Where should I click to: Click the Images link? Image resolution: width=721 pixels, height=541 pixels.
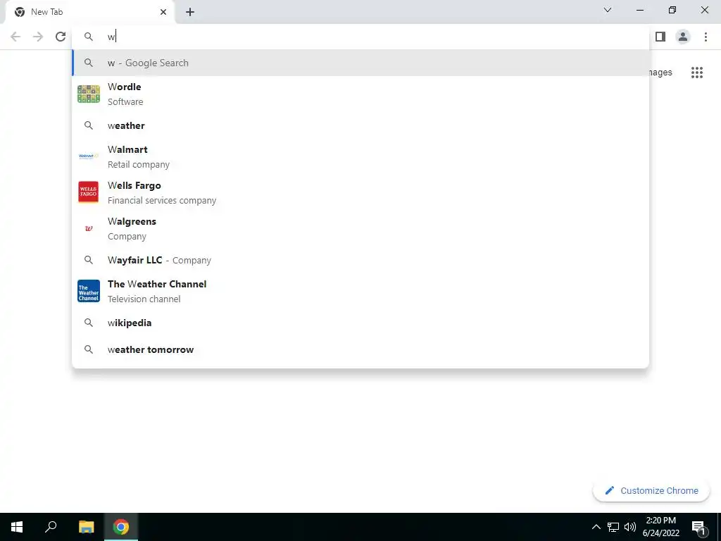pyautogui.click(x=660, y=73)
